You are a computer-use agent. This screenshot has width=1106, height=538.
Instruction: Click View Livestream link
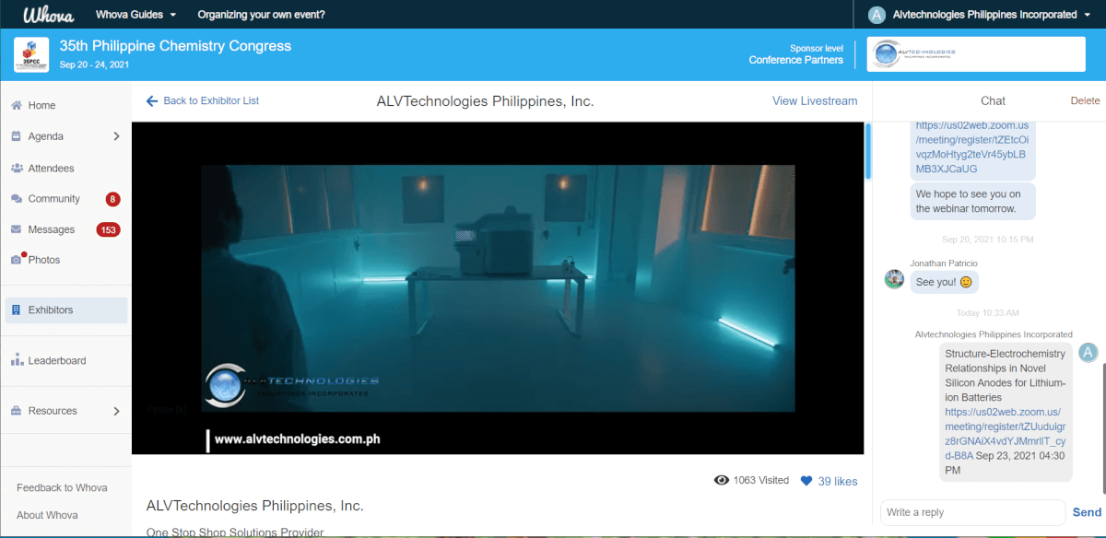tap(815, 101)
